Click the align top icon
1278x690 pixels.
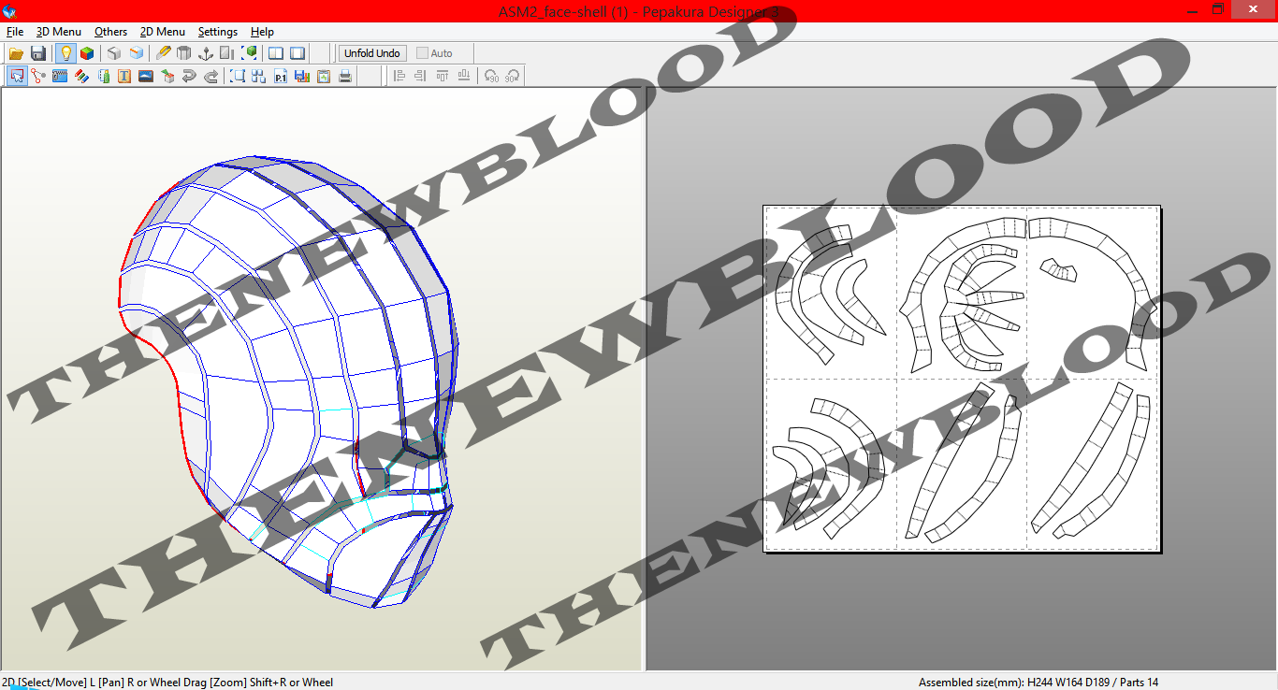point(442,76)
